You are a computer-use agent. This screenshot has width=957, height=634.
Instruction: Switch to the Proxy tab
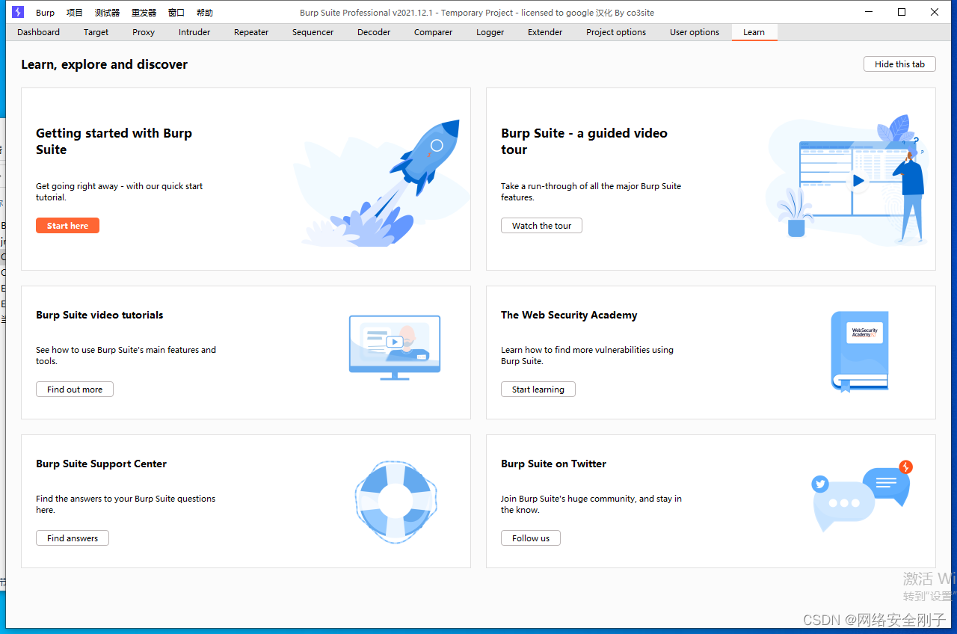click(144, 32)
